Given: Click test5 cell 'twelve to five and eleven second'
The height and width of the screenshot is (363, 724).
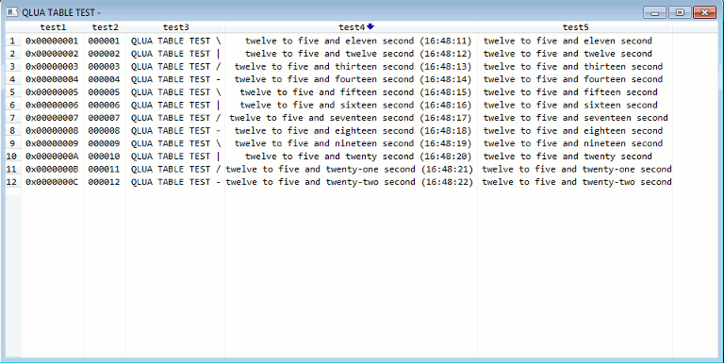Looking at the screenshot, I should click(575, 41).
